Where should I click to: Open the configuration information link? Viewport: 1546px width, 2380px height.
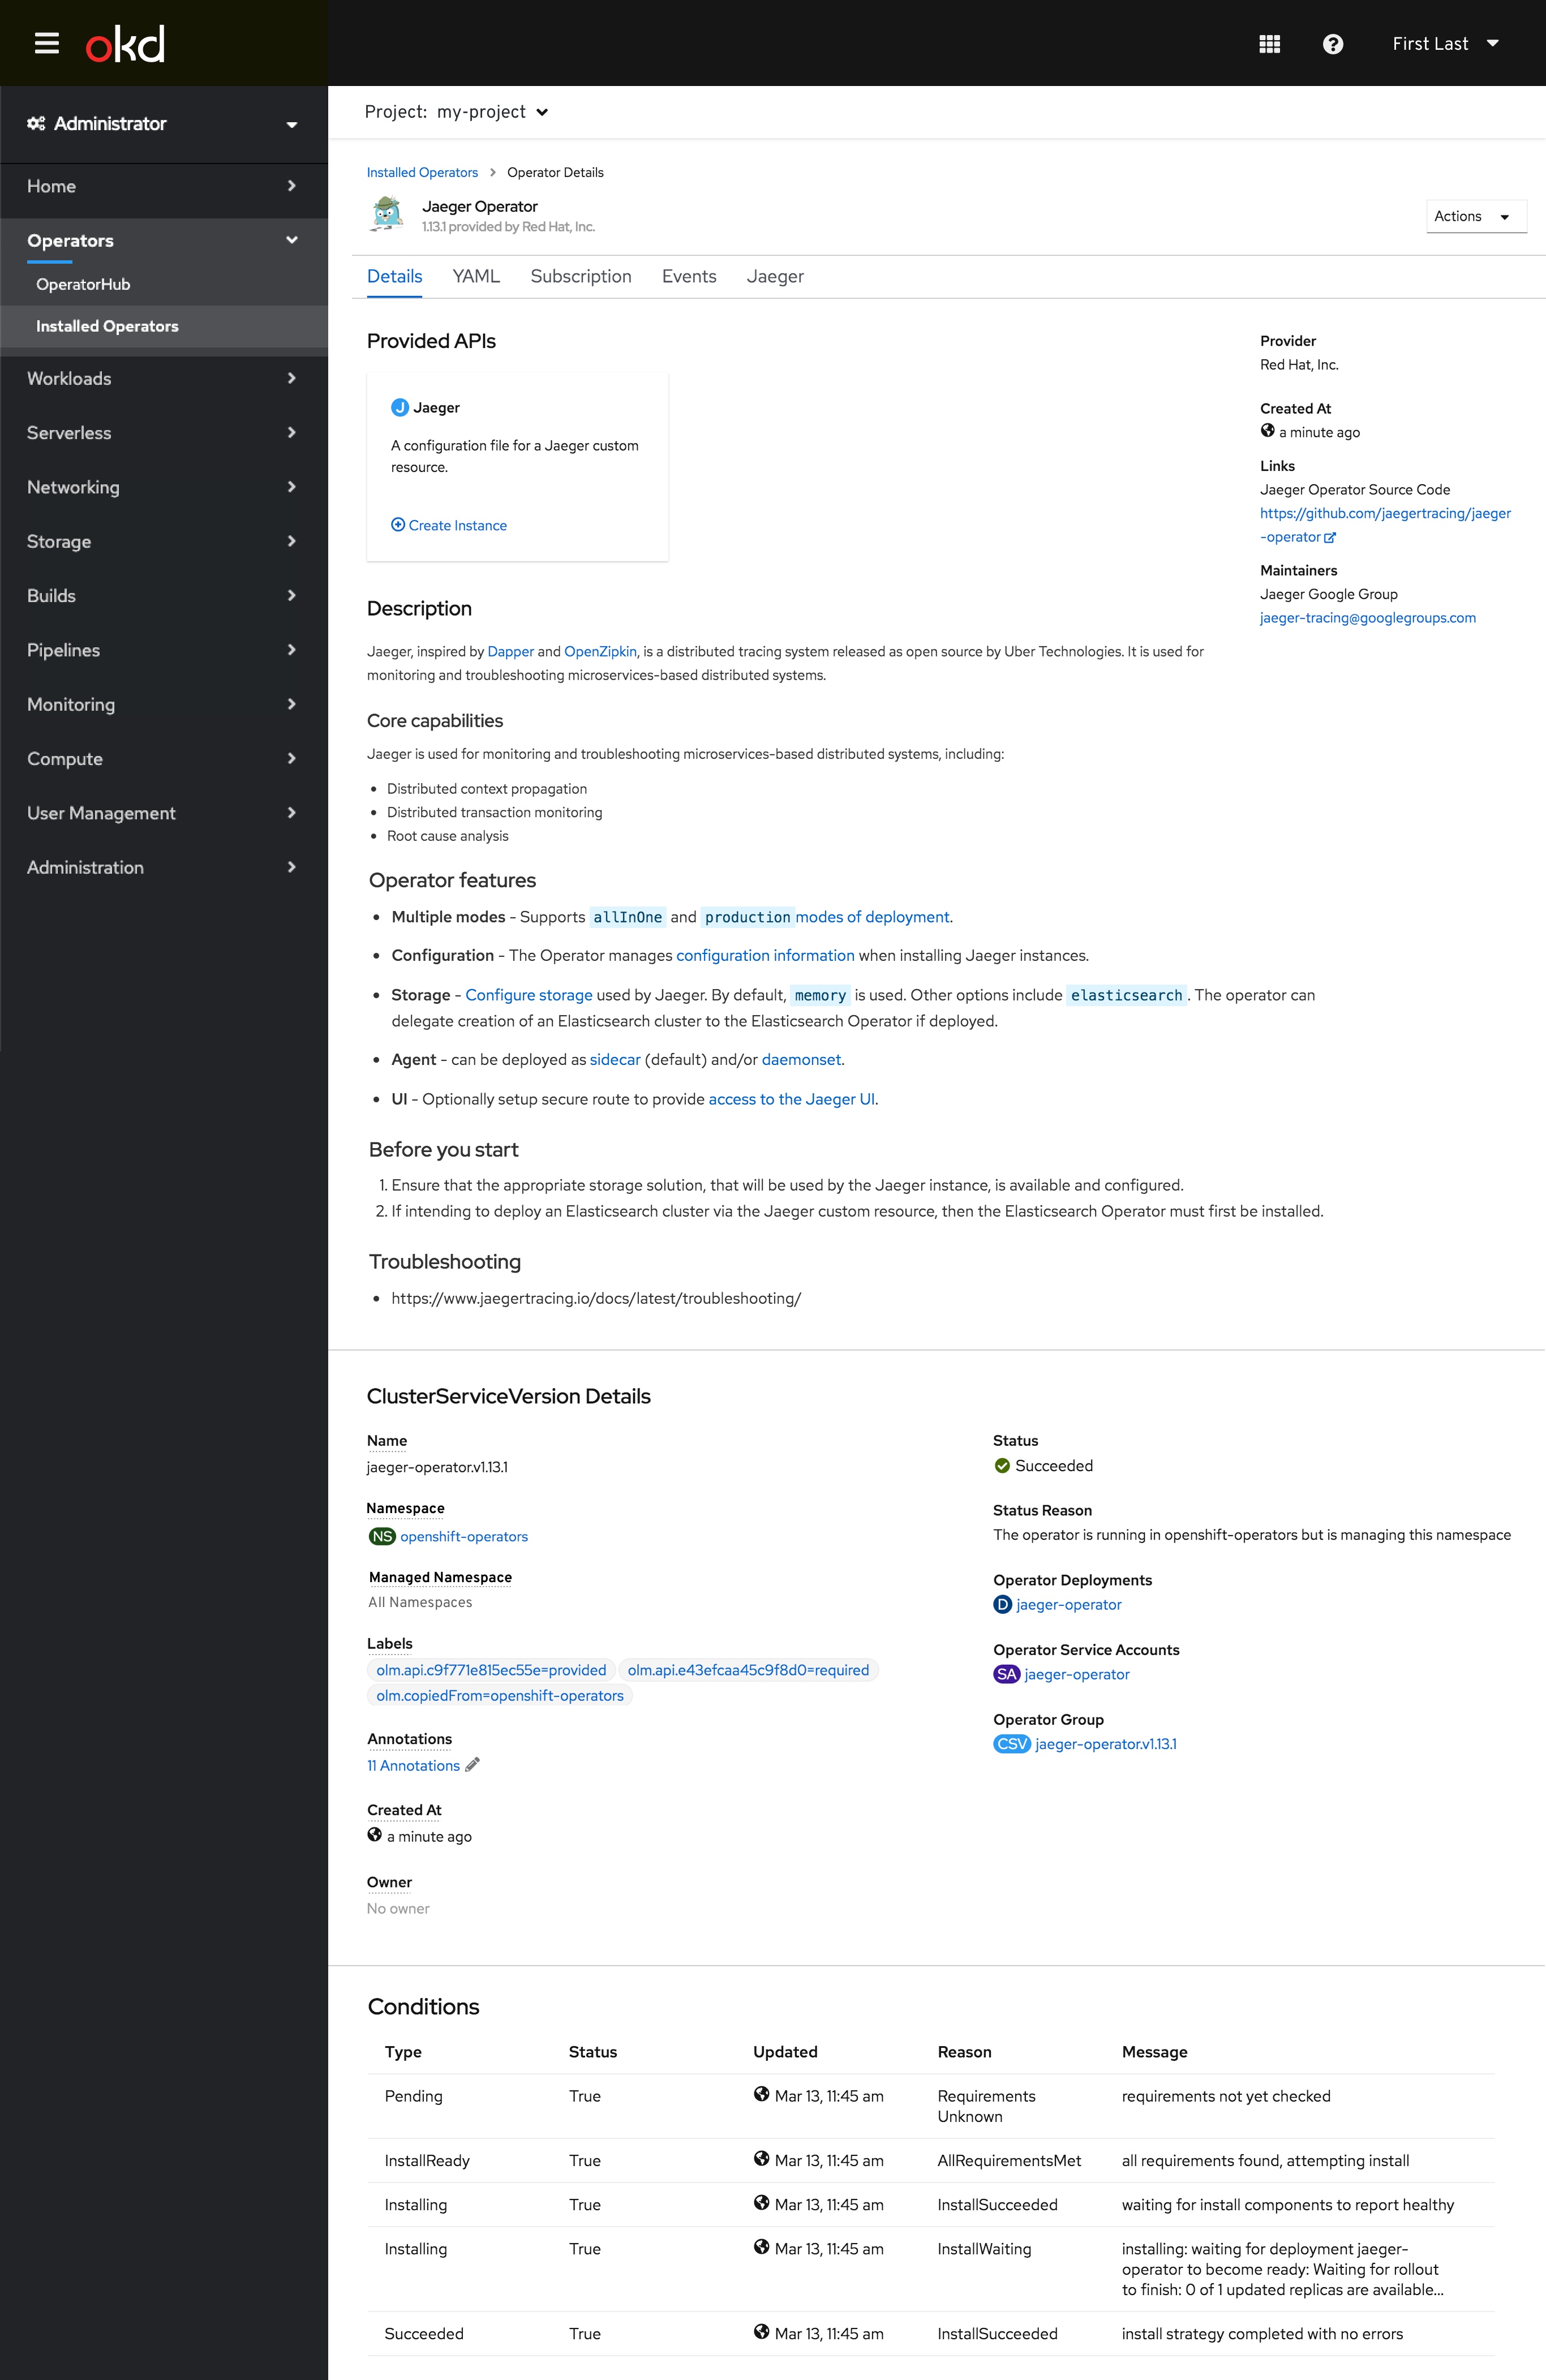pyautogui.click(x=765, y=955)
